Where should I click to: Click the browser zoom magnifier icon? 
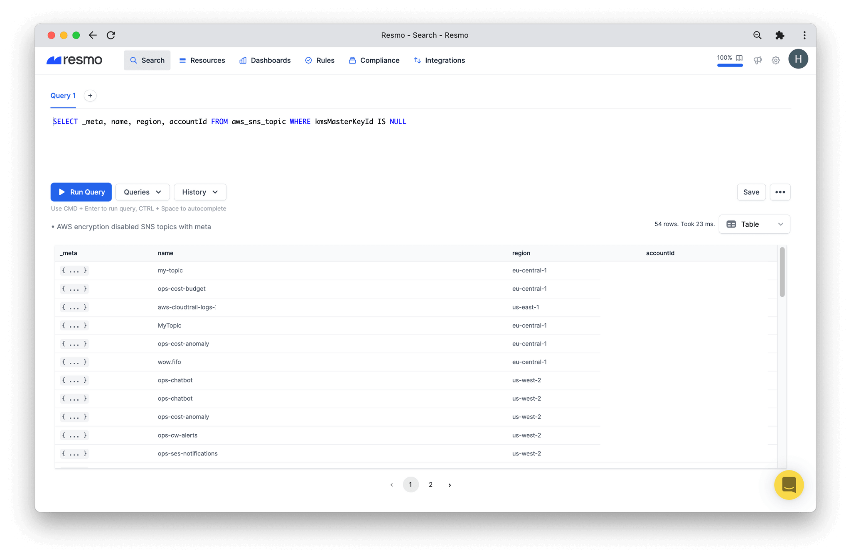[757, 35]
